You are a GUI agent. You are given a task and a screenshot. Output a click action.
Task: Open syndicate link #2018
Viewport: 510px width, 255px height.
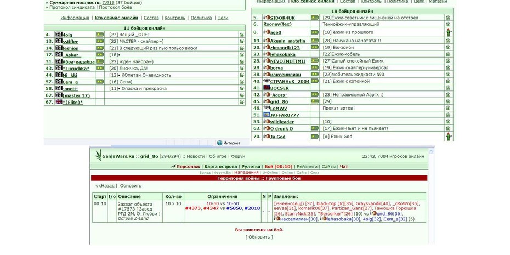[252, 208]
